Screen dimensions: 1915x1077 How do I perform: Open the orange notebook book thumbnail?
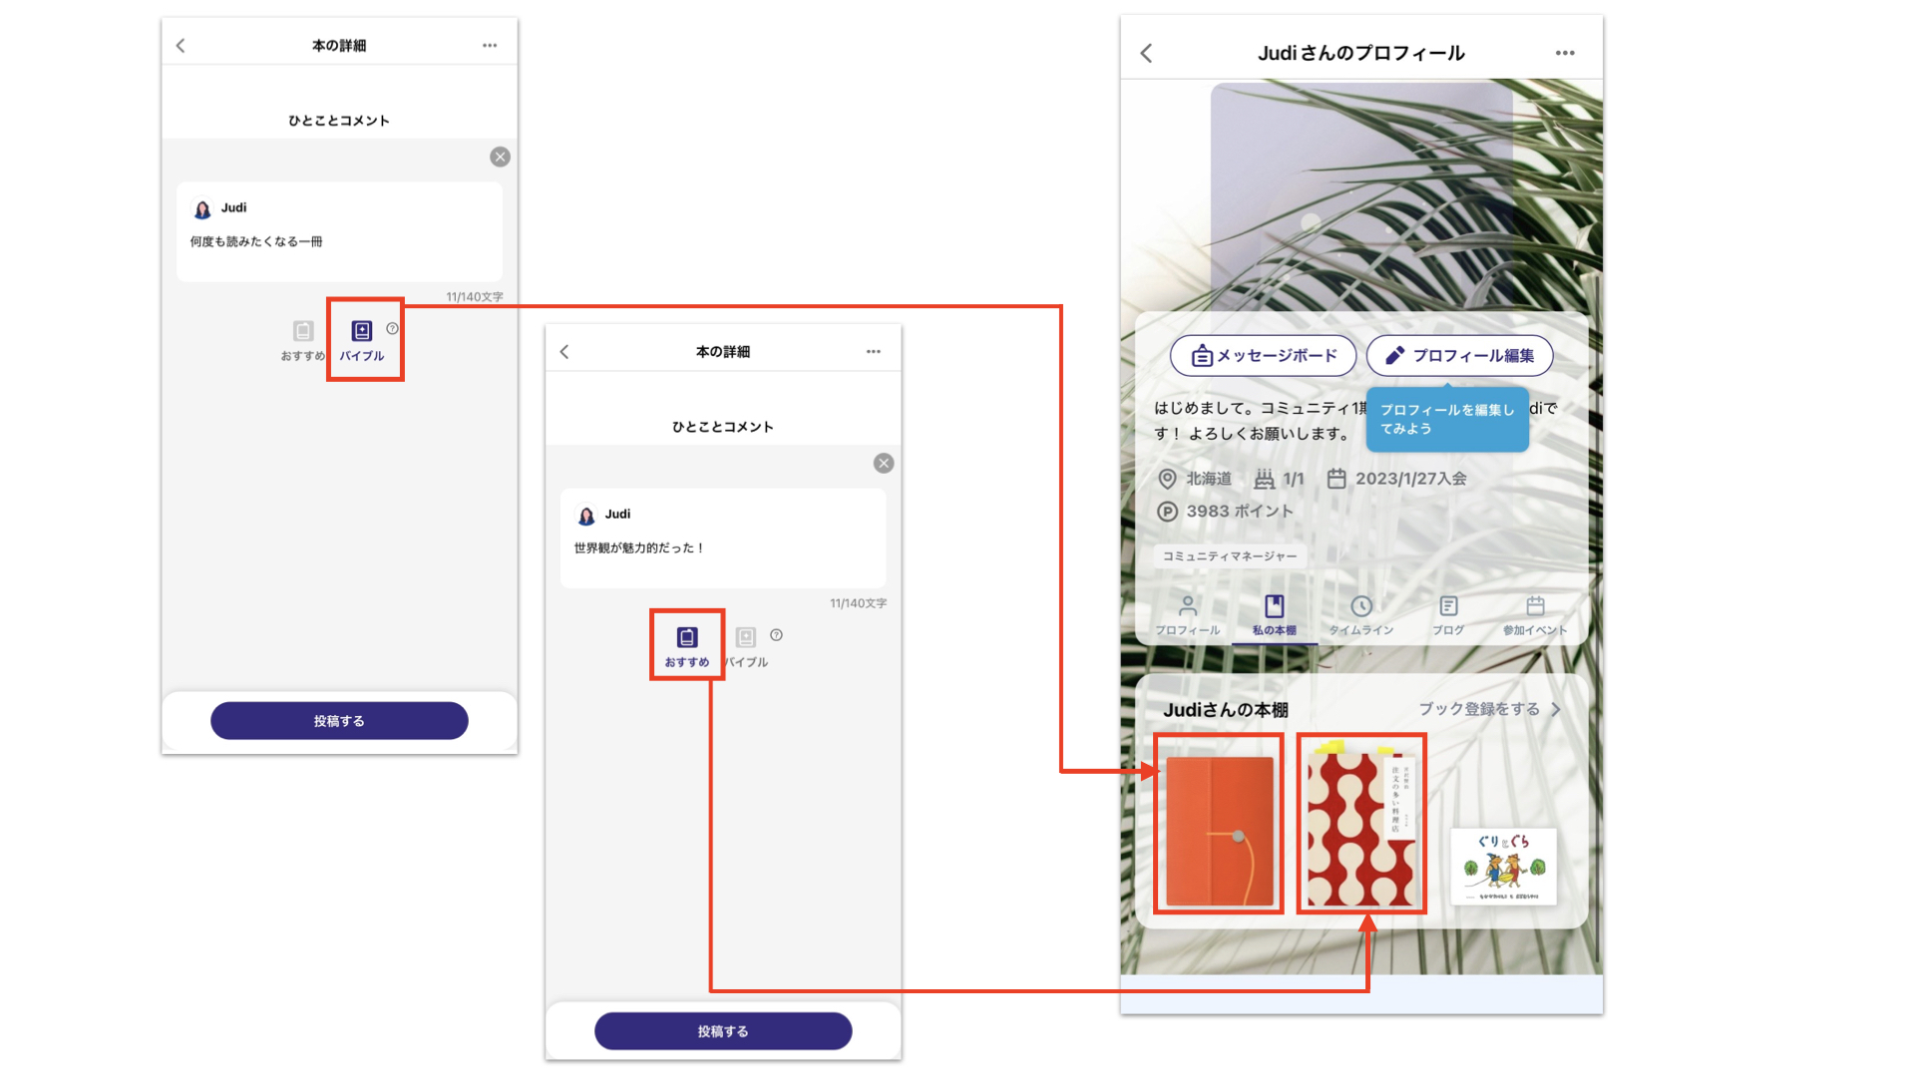(x=1219, y=829)
